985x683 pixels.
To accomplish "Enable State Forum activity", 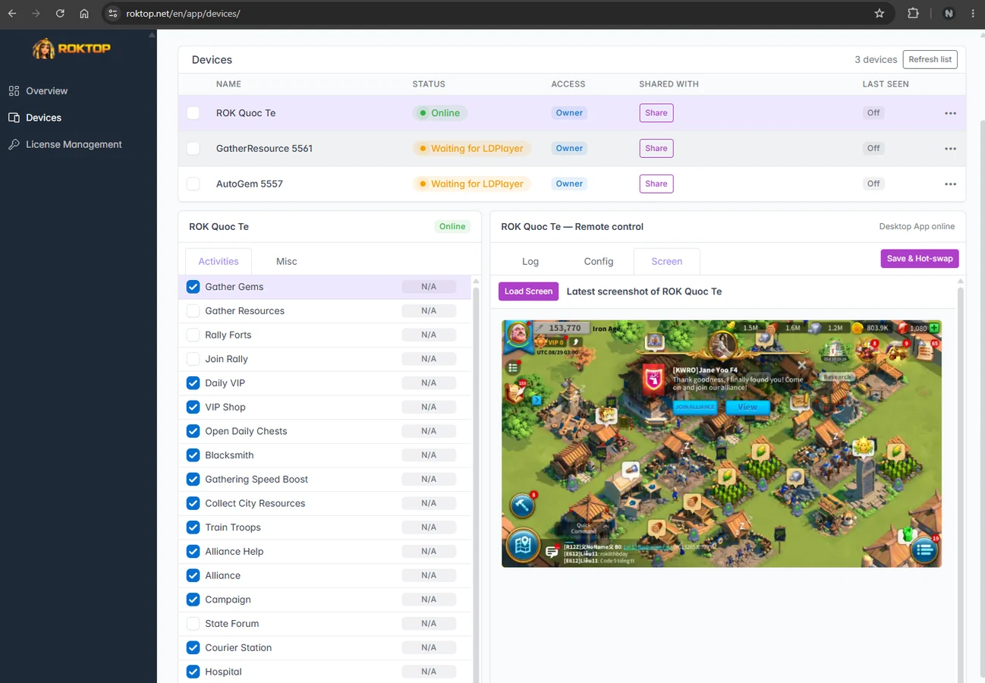I will [193, 624].
